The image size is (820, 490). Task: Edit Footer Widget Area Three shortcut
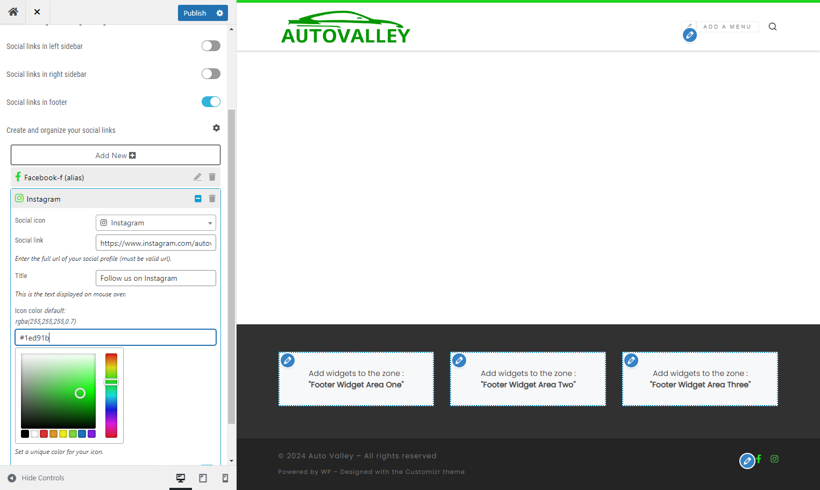tap(631, 360)
